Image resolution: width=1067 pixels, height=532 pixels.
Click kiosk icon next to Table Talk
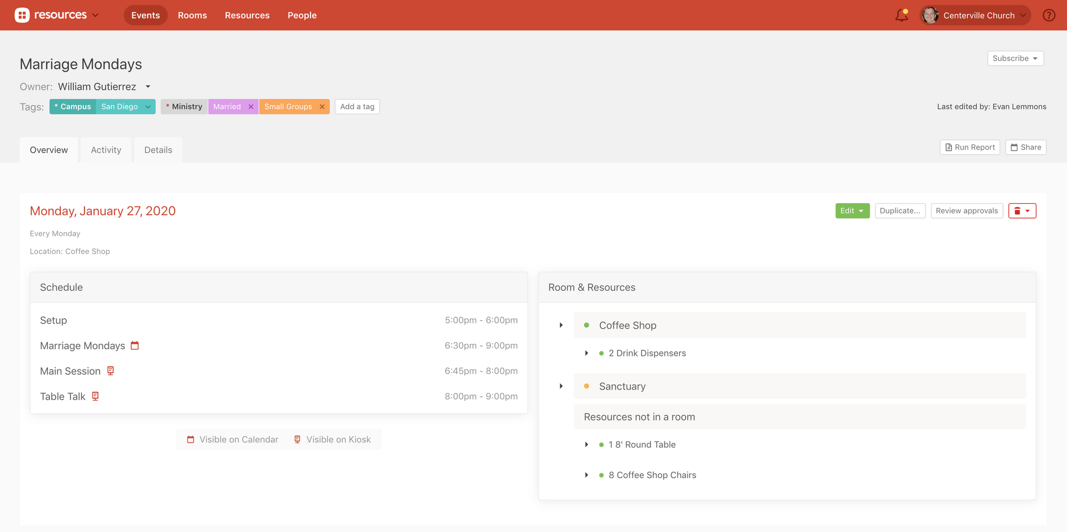pos(95,396)
